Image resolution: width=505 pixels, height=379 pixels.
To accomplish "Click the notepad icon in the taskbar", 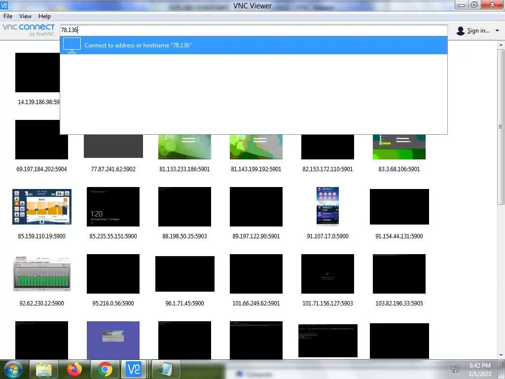I will point(166,369).
